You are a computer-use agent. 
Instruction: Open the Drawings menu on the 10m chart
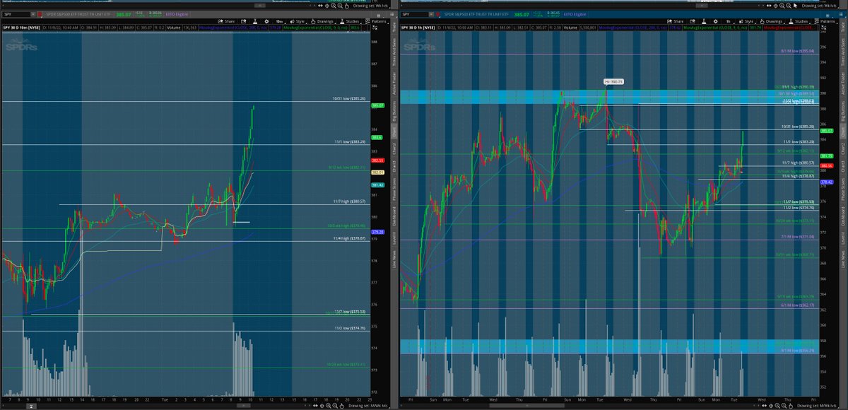(323, 21)
